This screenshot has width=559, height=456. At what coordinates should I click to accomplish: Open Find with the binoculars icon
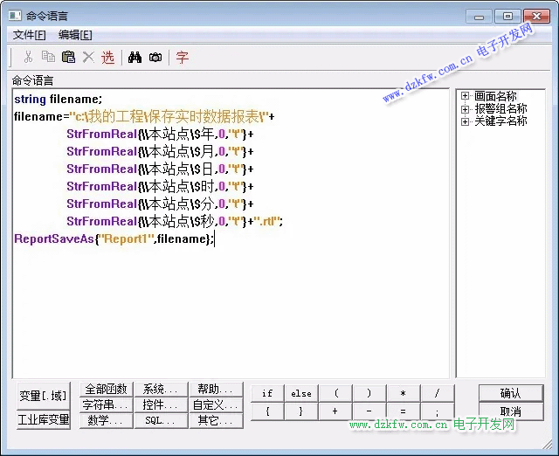135,58
